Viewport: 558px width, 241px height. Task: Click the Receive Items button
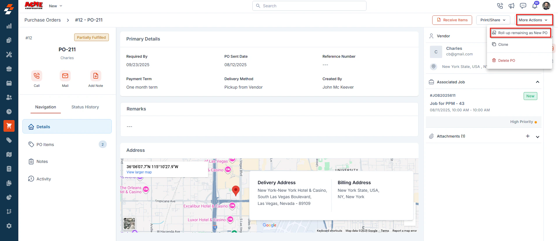(452, 20)
